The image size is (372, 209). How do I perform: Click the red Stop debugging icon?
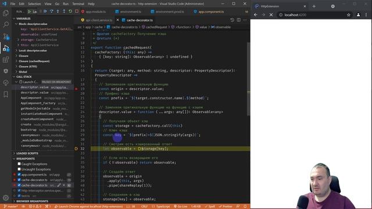tap(77, 12)
